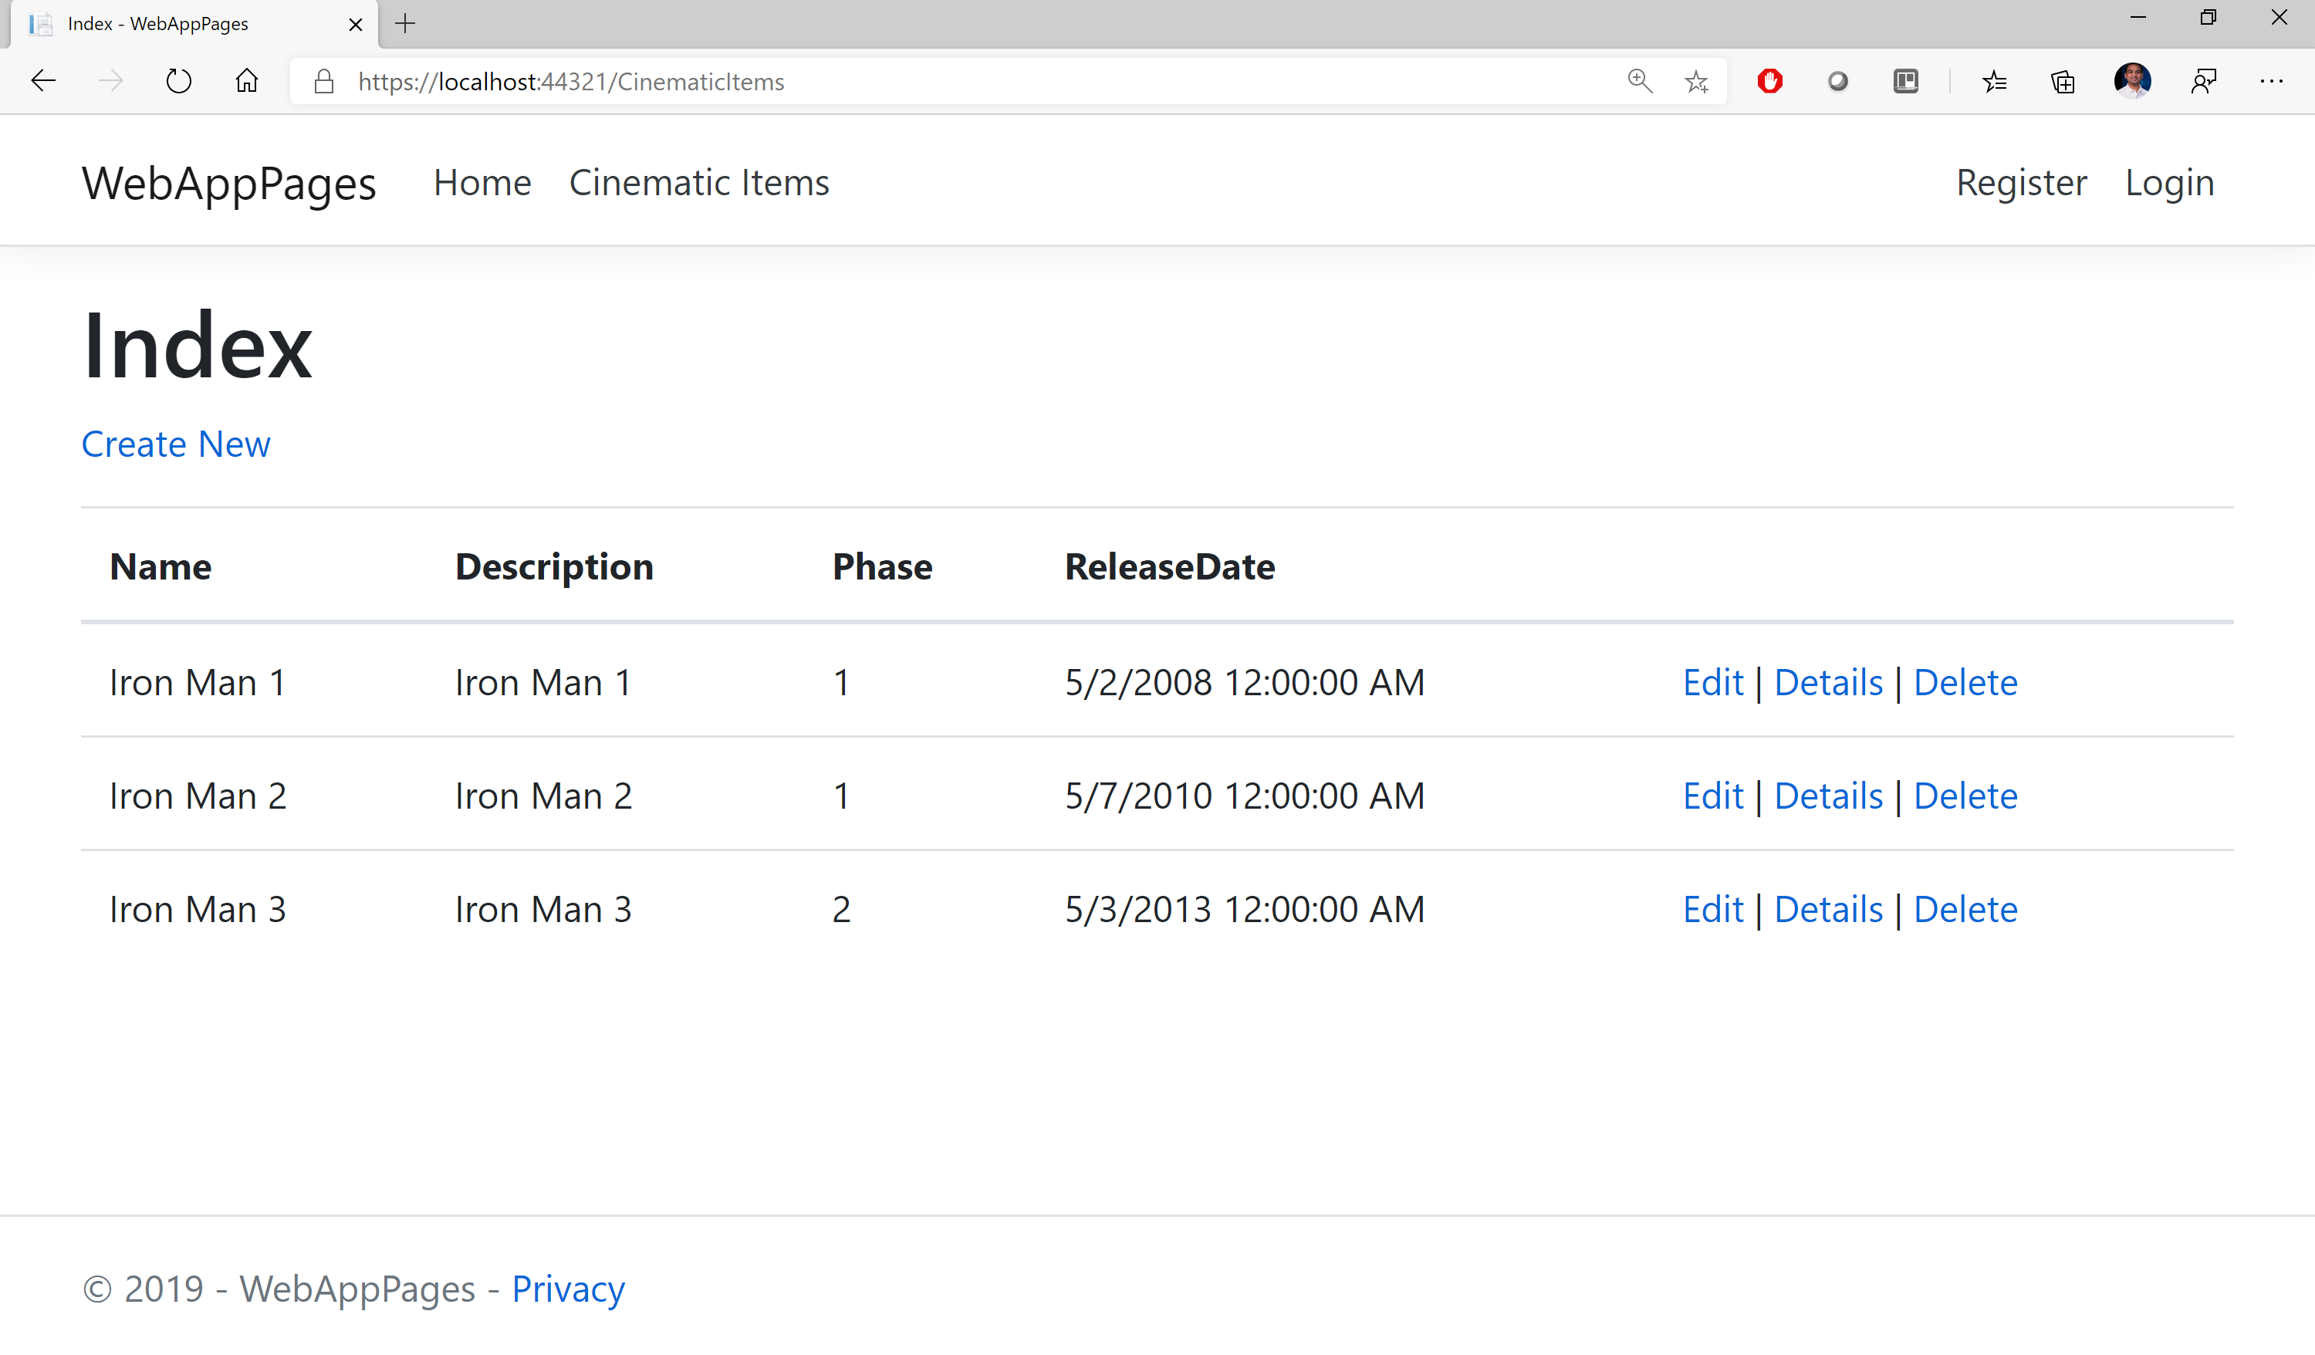The width and height of the screenshot is (2315, 1355).
Task: Open the user profile avatar
Action: tap(2132, 81)
